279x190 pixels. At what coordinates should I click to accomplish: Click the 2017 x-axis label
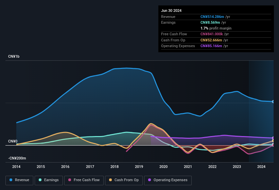point(90,167)
